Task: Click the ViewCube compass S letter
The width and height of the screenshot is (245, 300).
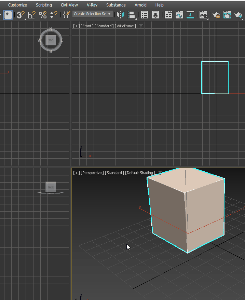Action: pos(51,52)
